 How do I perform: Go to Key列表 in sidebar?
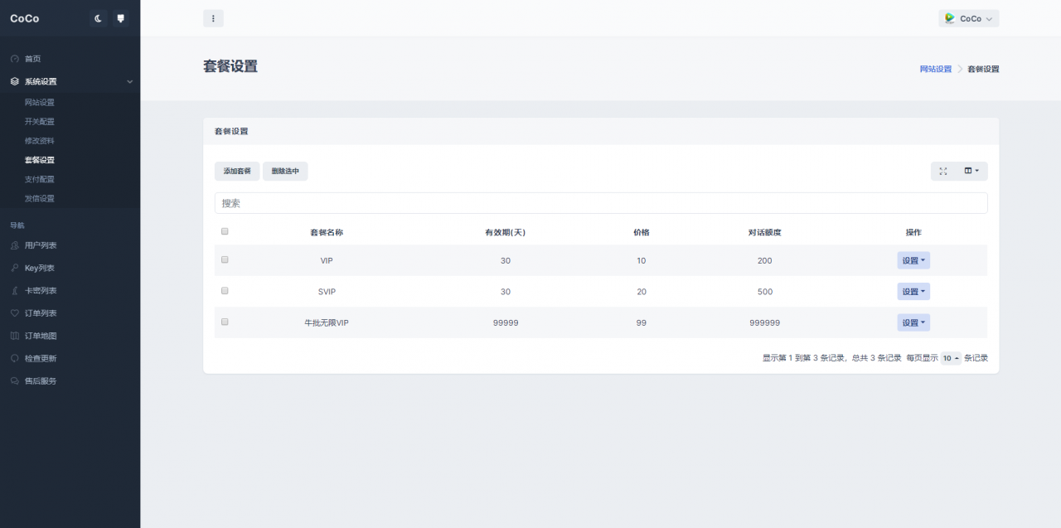point(39,268)
